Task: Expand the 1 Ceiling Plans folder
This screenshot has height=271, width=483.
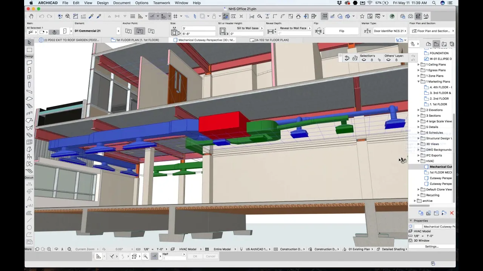Action: [x=418, y=65]
